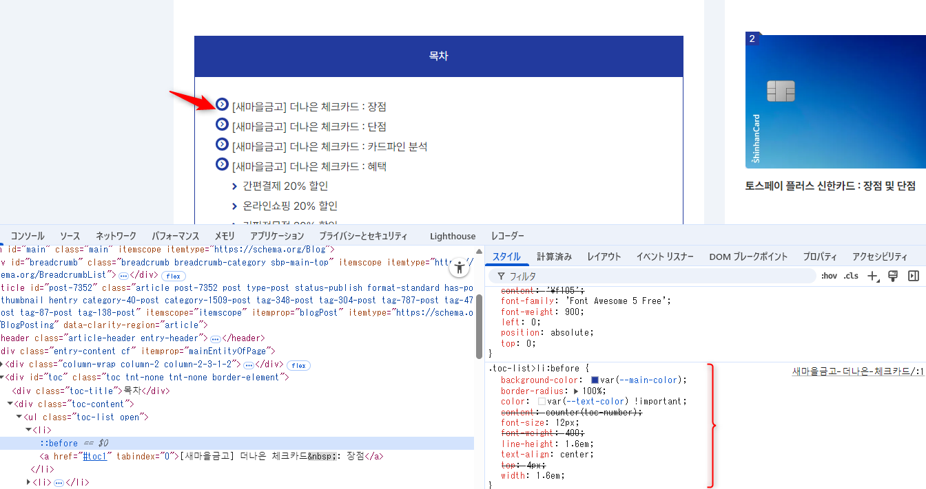Open the メモリ tab
The image size is (926, 489).
pyautogui.click(x=225, y=236)
